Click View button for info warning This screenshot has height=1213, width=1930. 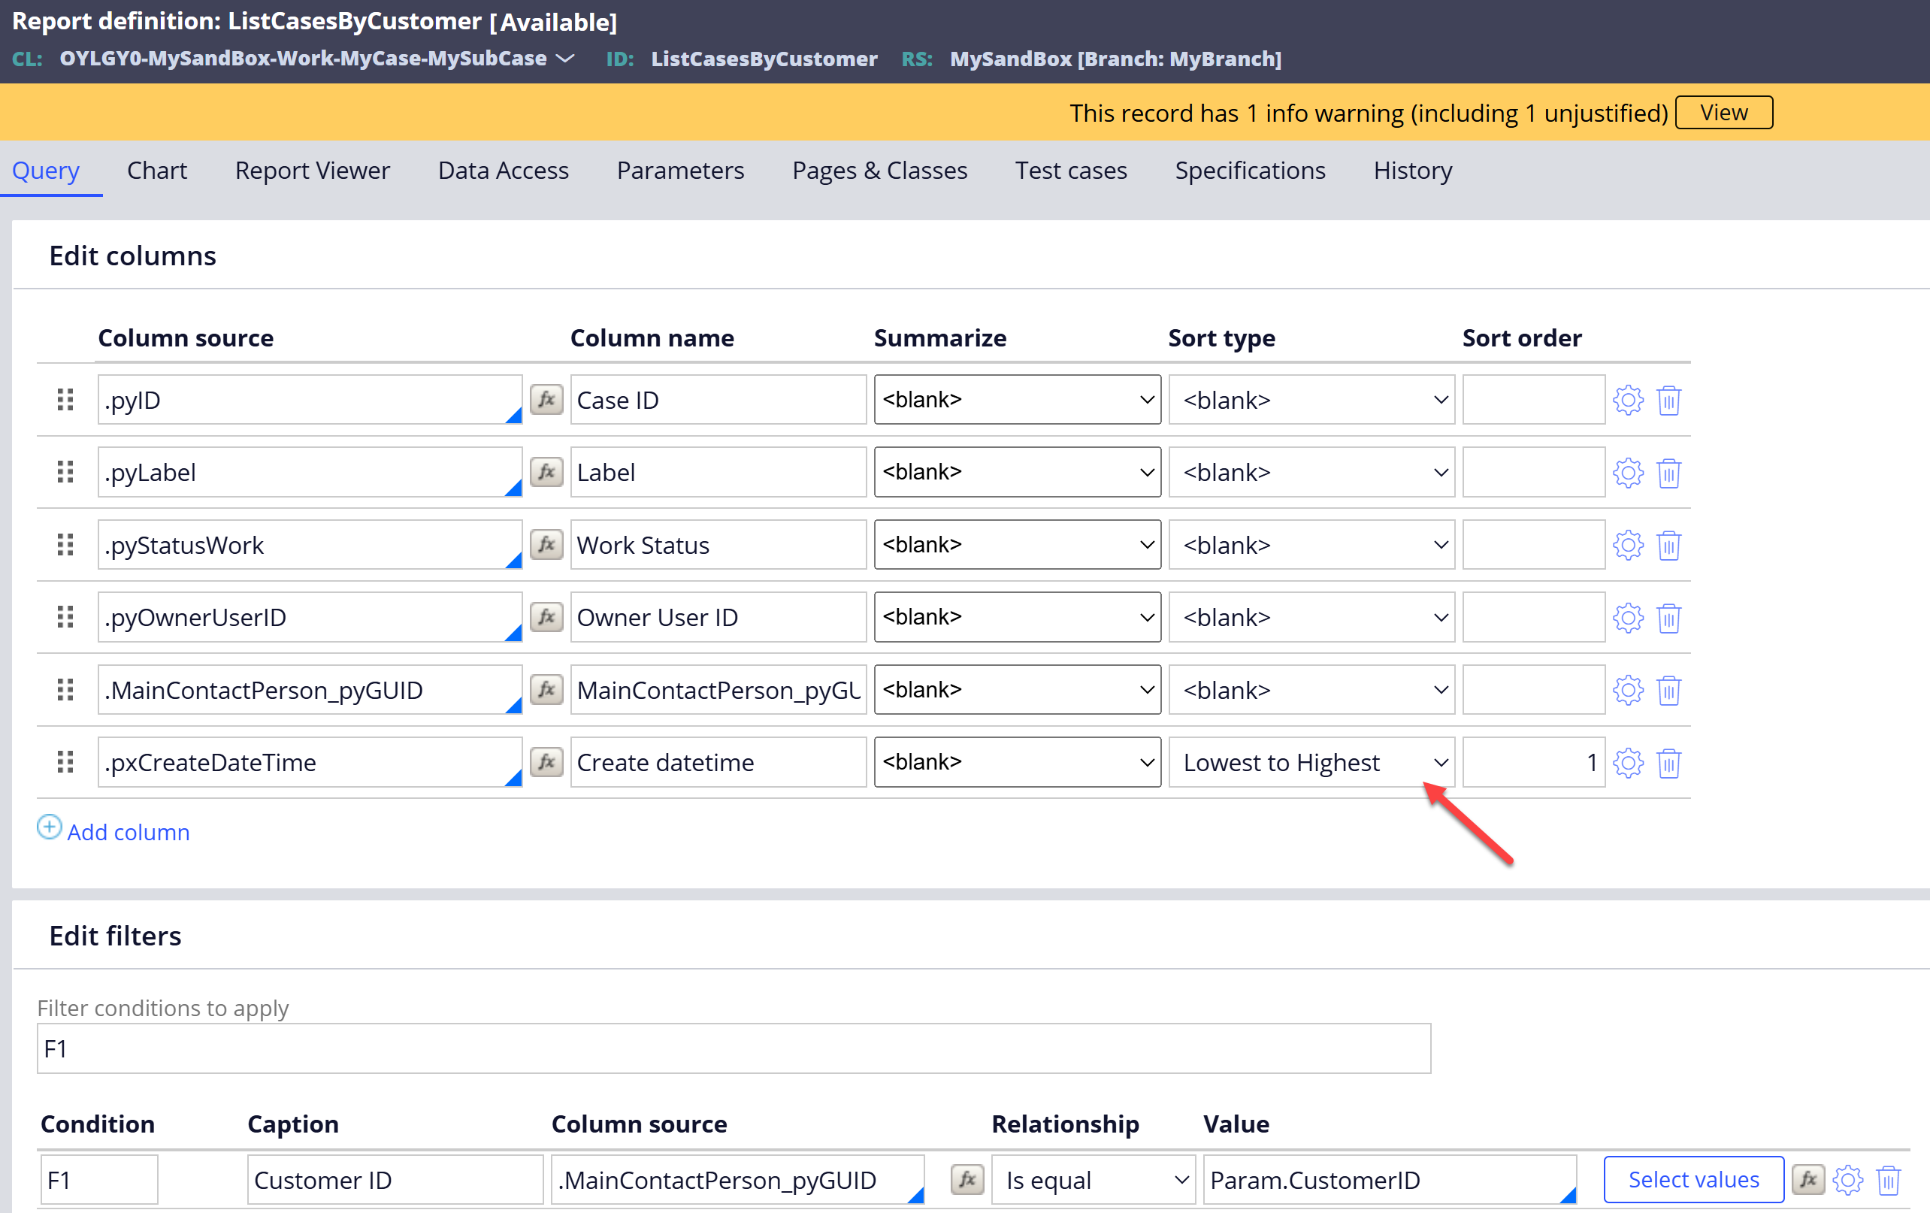1723,112
